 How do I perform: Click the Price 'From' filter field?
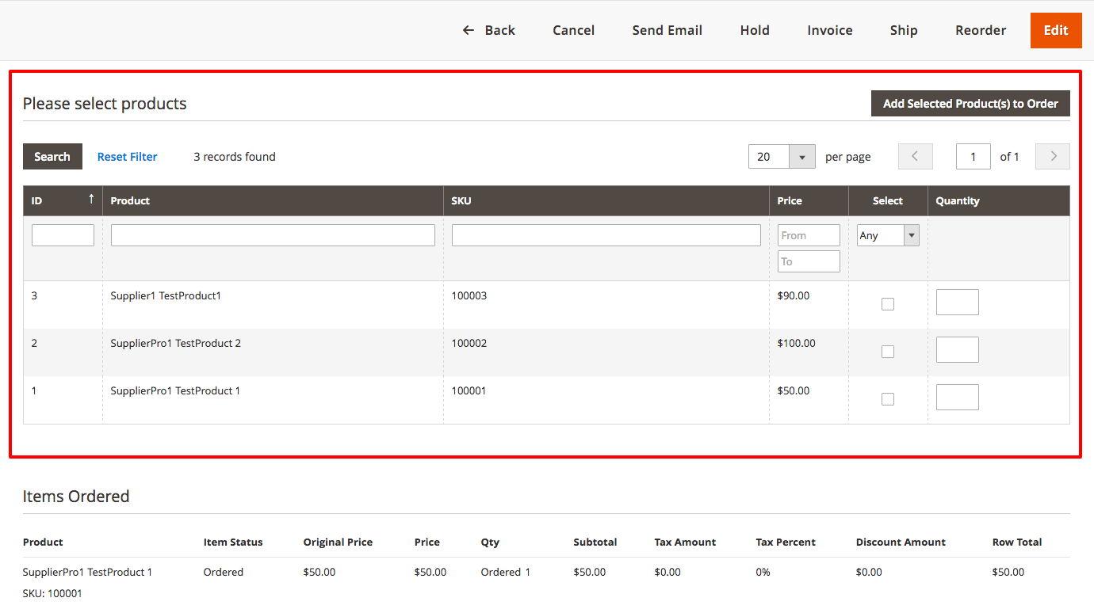(x=809, y=235)
